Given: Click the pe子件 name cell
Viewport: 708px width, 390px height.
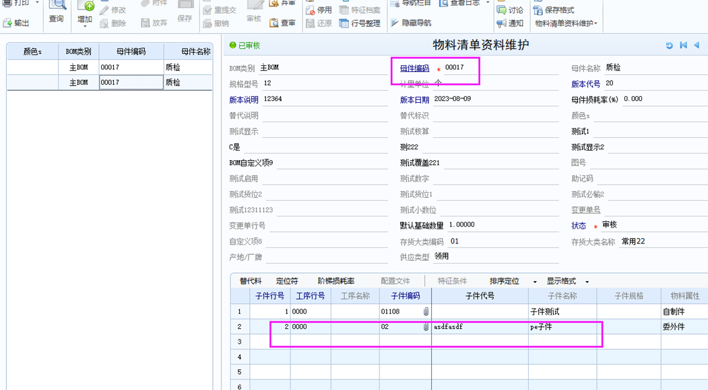Looking at the screenshot, I should click(562, 326).
